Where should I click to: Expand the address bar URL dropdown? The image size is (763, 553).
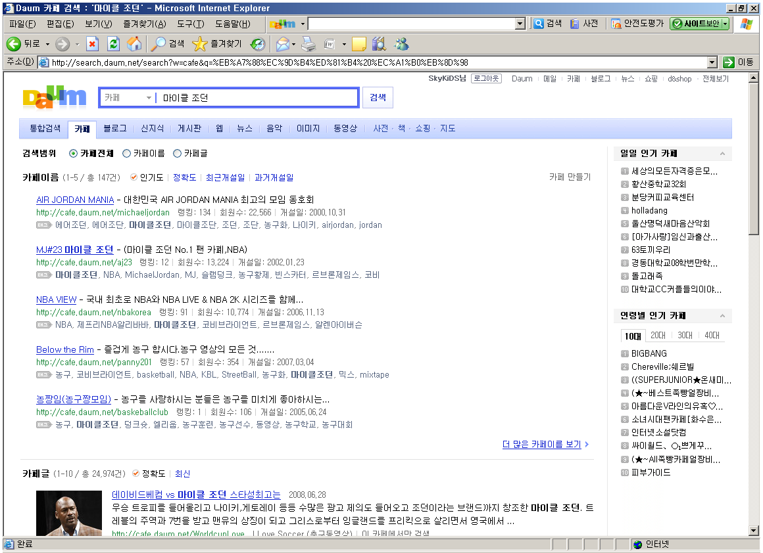712,62
